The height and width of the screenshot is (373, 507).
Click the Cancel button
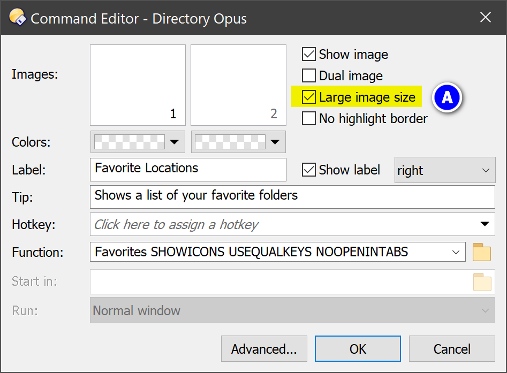(452, 349)
